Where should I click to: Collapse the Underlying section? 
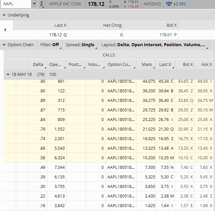click(x=4, y=15)
